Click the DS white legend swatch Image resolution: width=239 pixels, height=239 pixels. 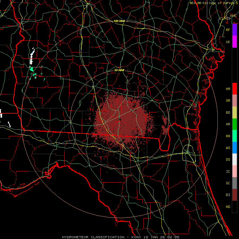pyautogui.click(x=234, y=159)
